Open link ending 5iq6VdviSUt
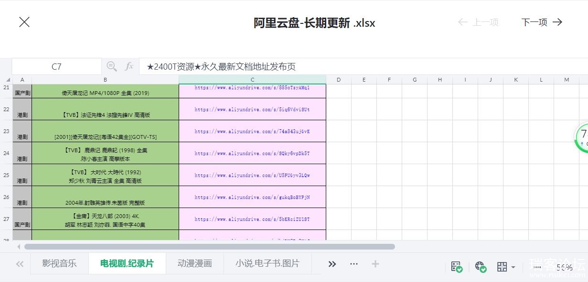Image resolution: width=588 pixels, height=282 pixels. coord(252,109)
